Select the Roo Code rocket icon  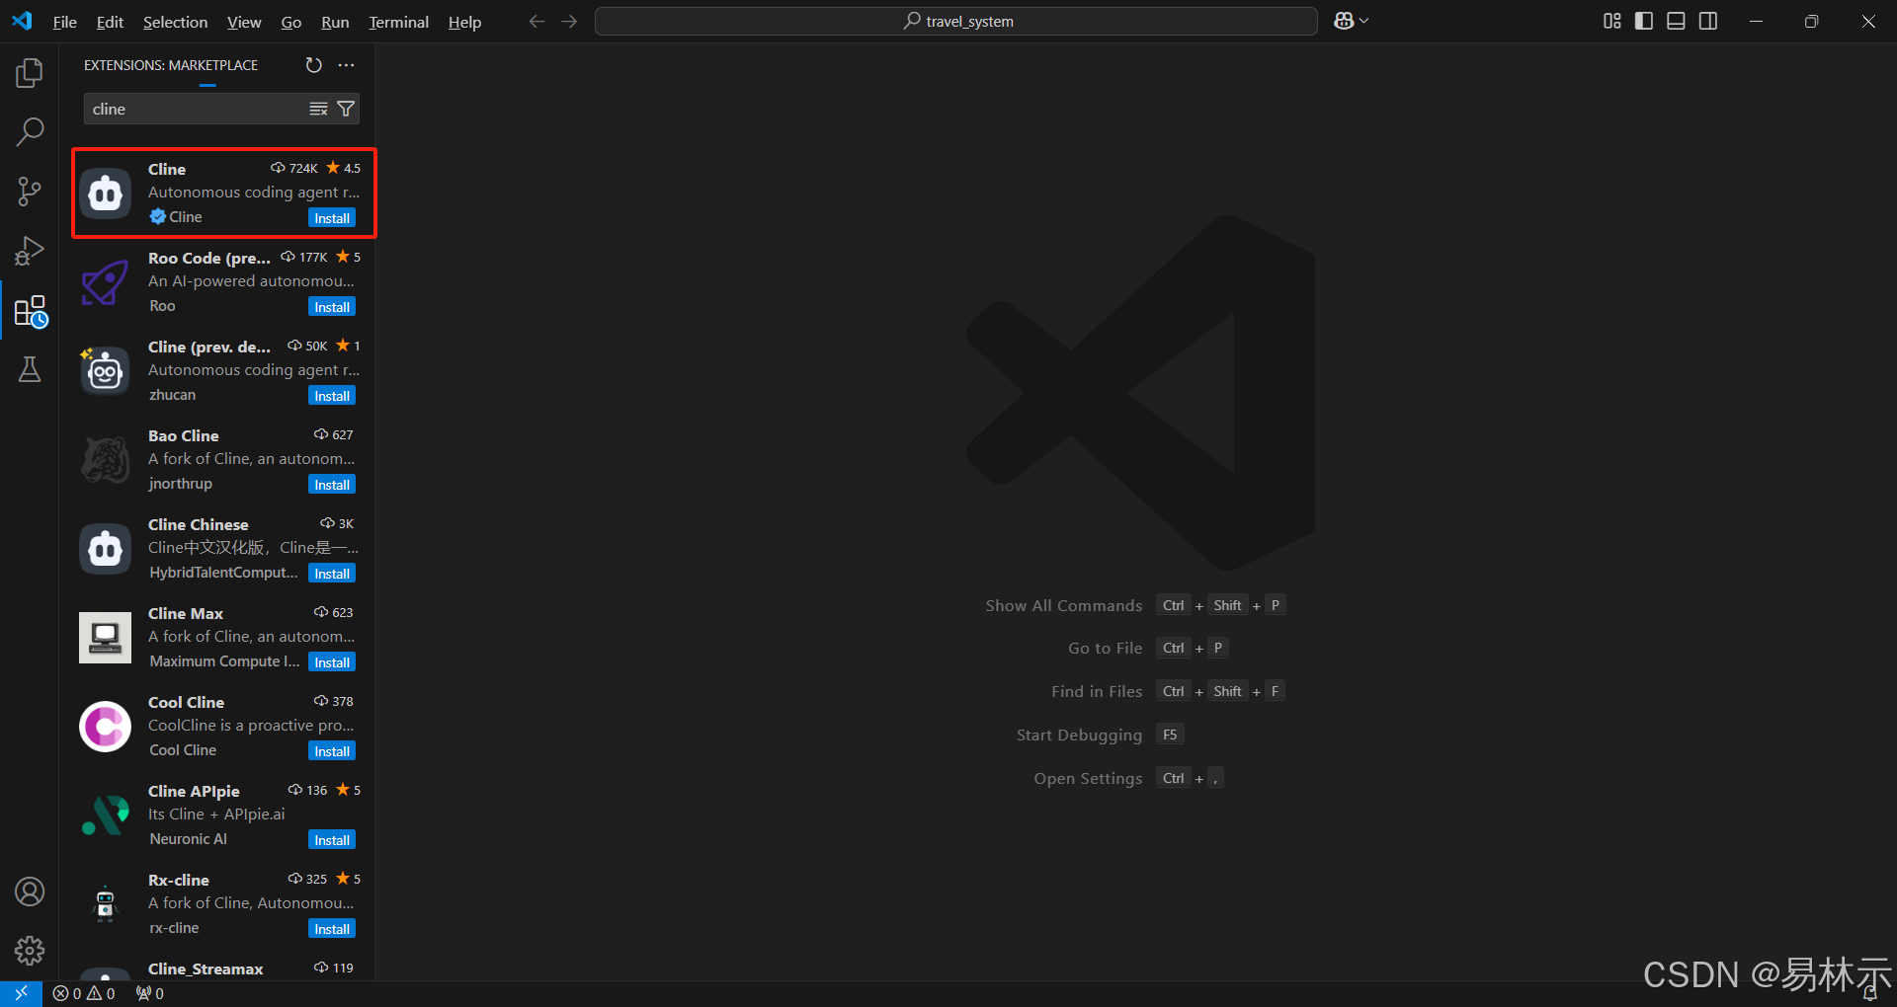(x=105, y=281)
